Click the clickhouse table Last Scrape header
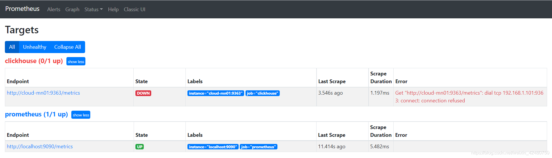552x158 pixels. click(x=332, y=81)
